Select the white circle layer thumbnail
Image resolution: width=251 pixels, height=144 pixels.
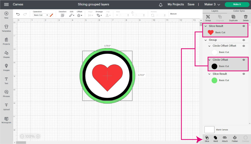tap(214, 52)
